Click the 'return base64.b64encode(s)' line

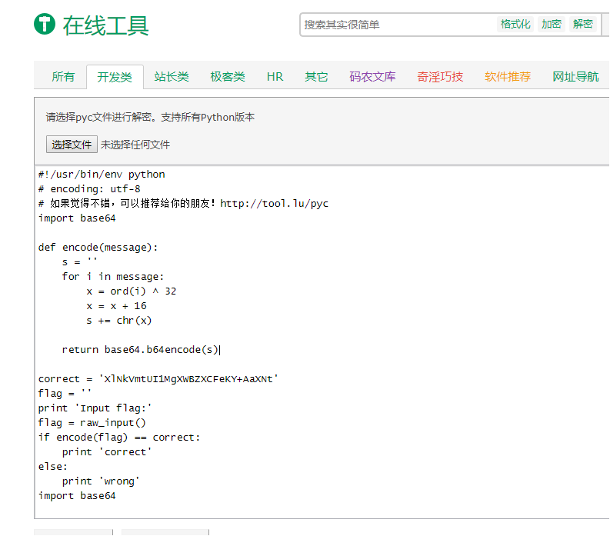(140, 350)
